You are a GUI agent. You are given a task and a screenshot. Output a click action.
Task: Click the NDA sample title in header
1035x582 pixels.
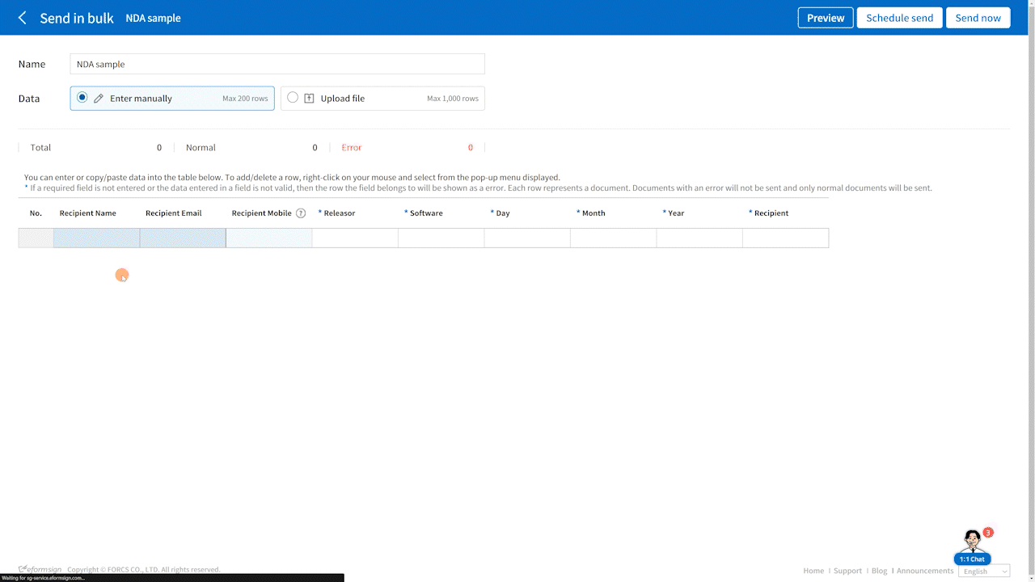coord(153,18)
